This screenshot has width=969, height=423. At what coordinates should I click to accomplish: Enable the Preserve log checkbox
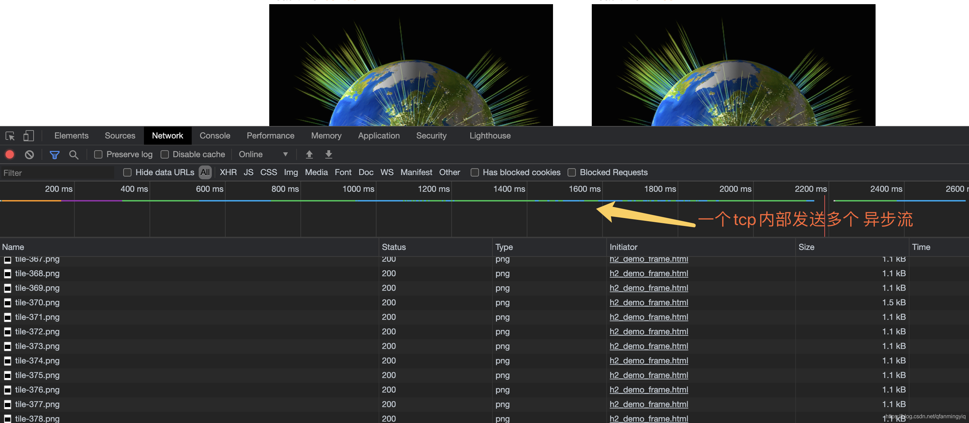click(98, 155)
